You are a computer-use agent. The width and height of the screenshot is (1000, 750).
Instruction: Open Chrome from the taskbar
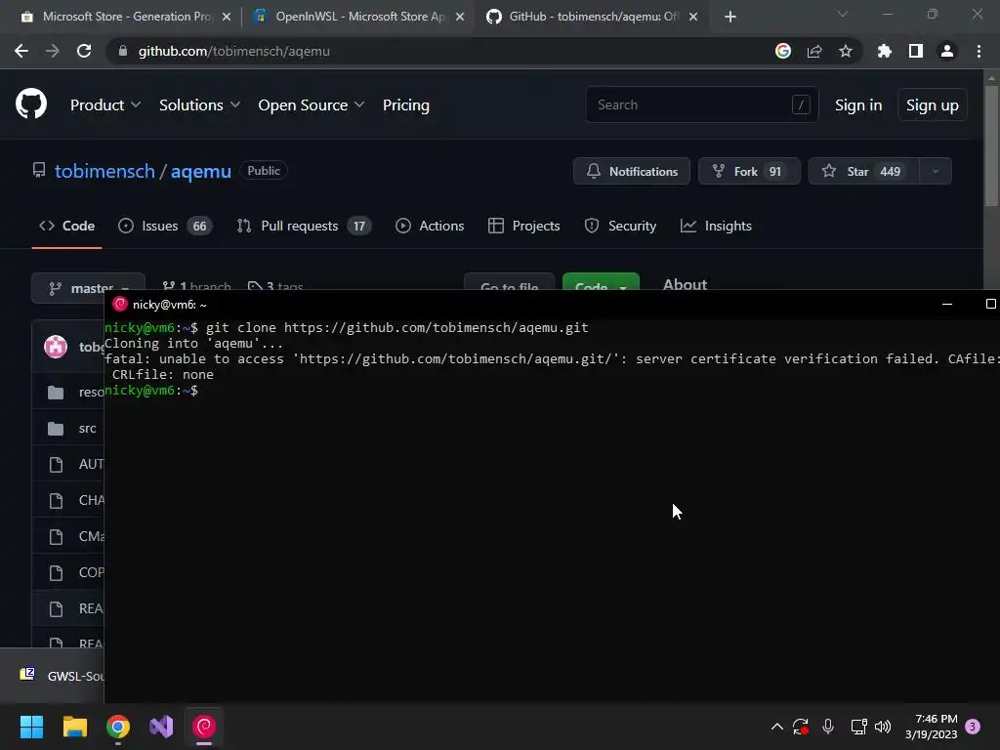point(118,727)
